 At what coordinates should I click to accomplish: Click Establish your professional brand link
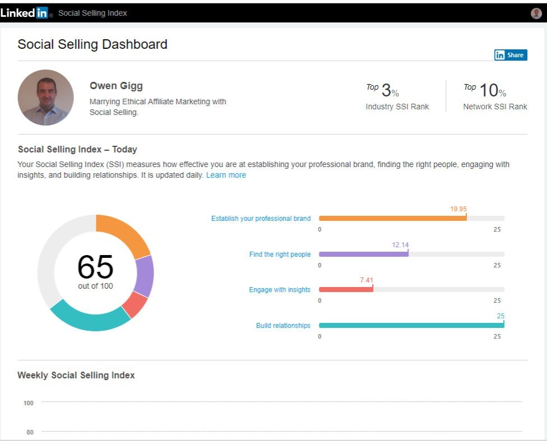point(261,219)
